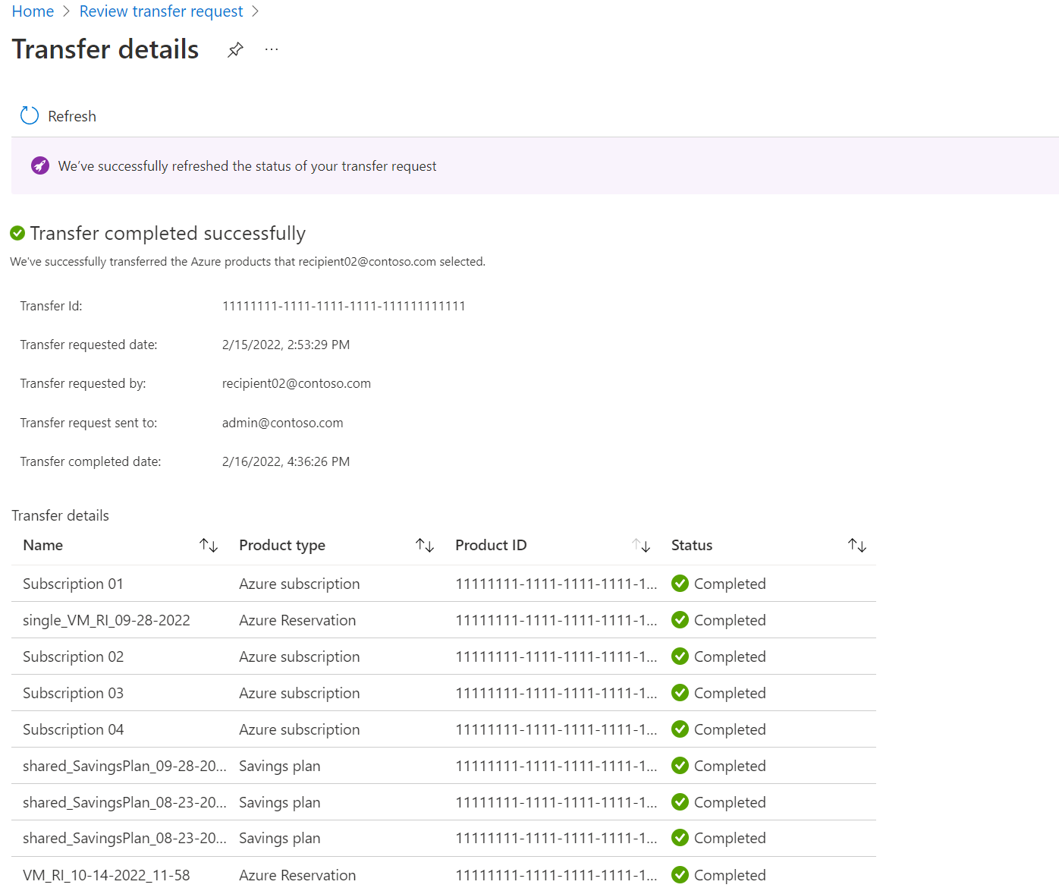This screenshot has height=891, width=1059.
Task: Click the Status column header
Action: pyautogui.click(x=692, y=545)
